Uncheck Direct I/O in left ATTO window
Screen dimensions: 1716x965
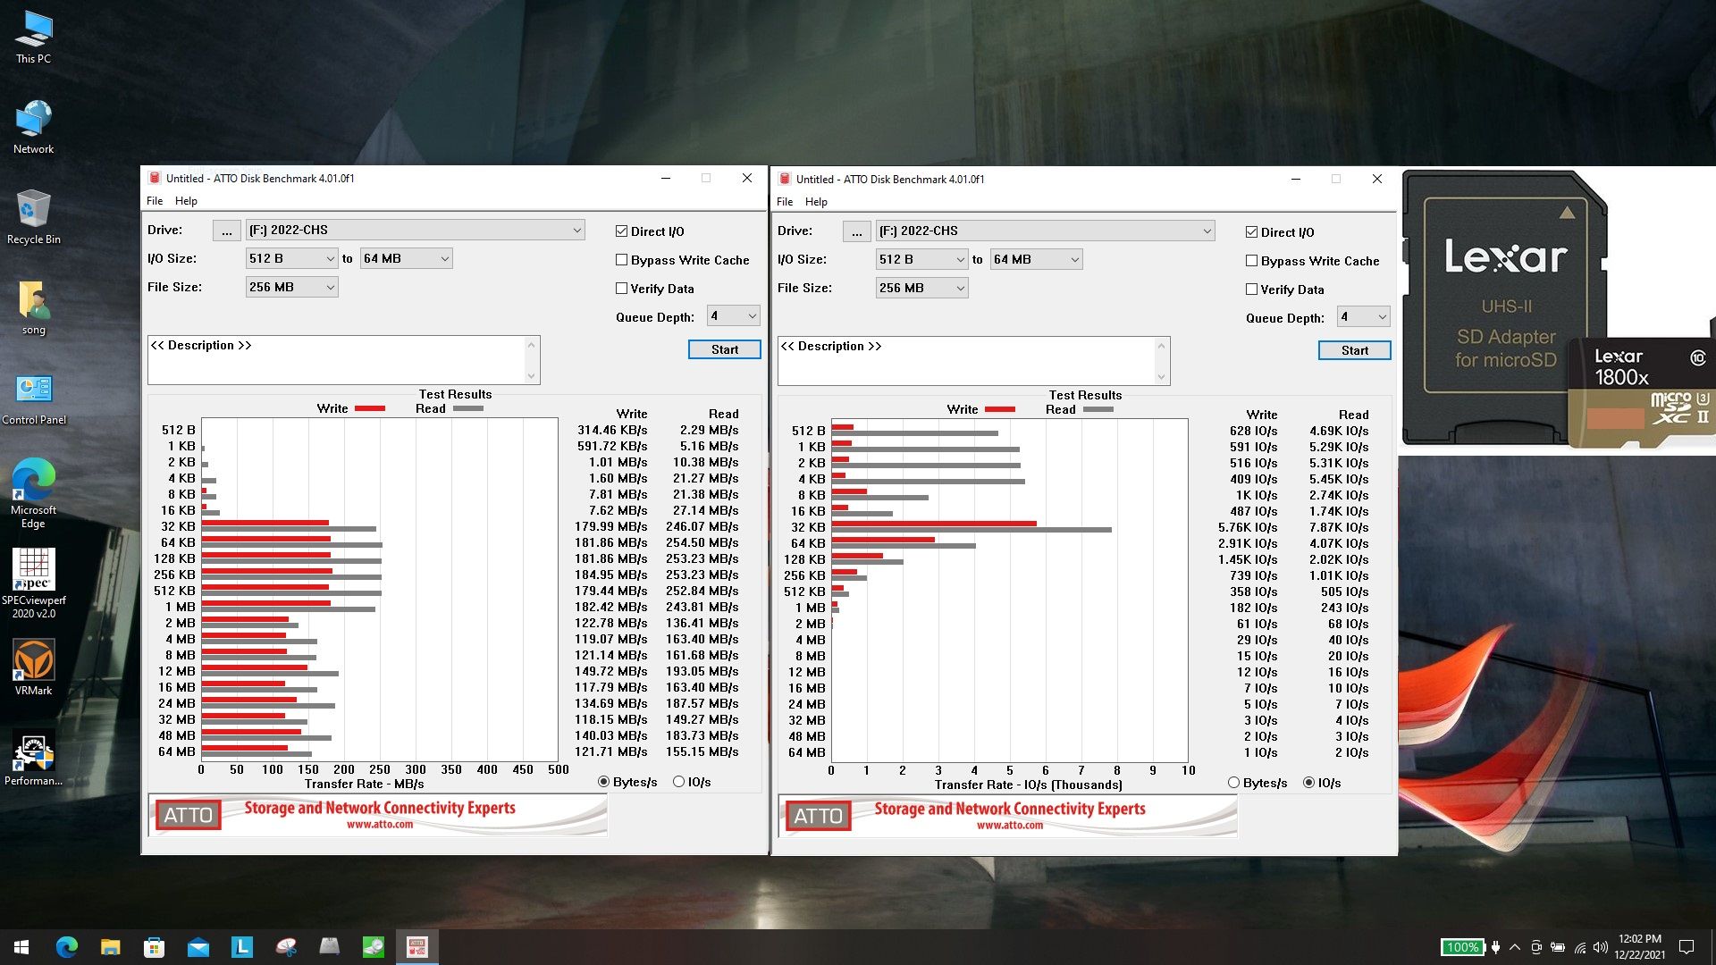(x=621, y=231)
